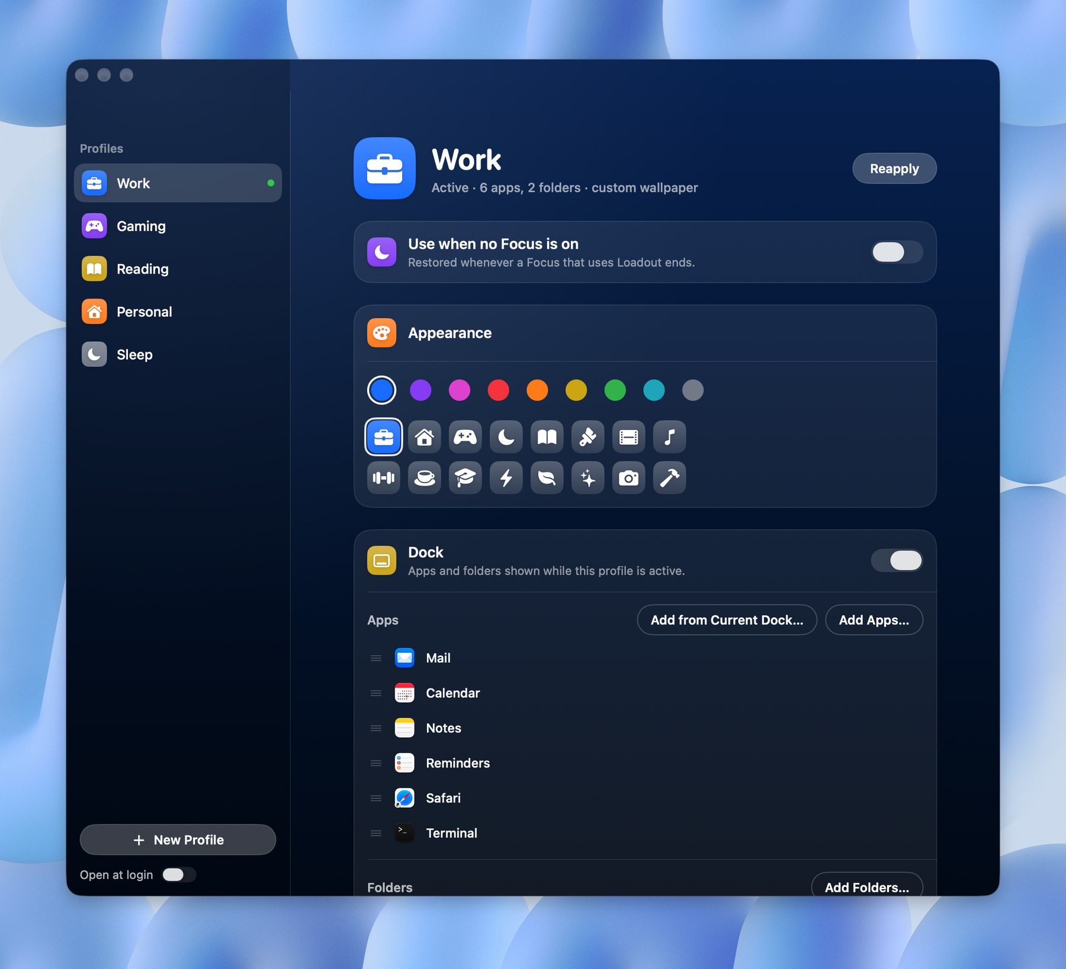Open the Add Apps dialog
Viewport: 1066px width, 969px height.
pos(874,620)
